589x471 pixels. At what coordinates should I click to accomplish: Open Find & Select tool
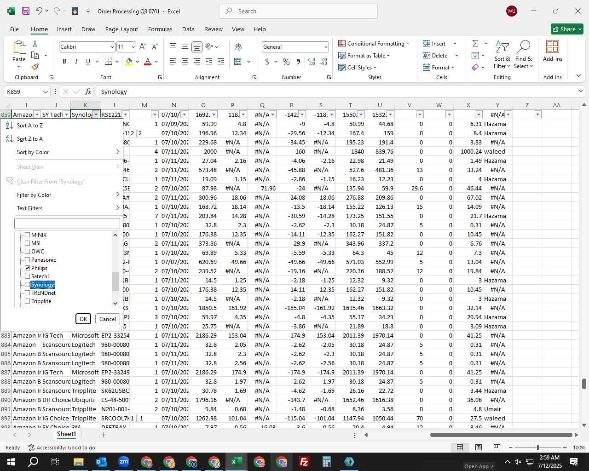524,55
